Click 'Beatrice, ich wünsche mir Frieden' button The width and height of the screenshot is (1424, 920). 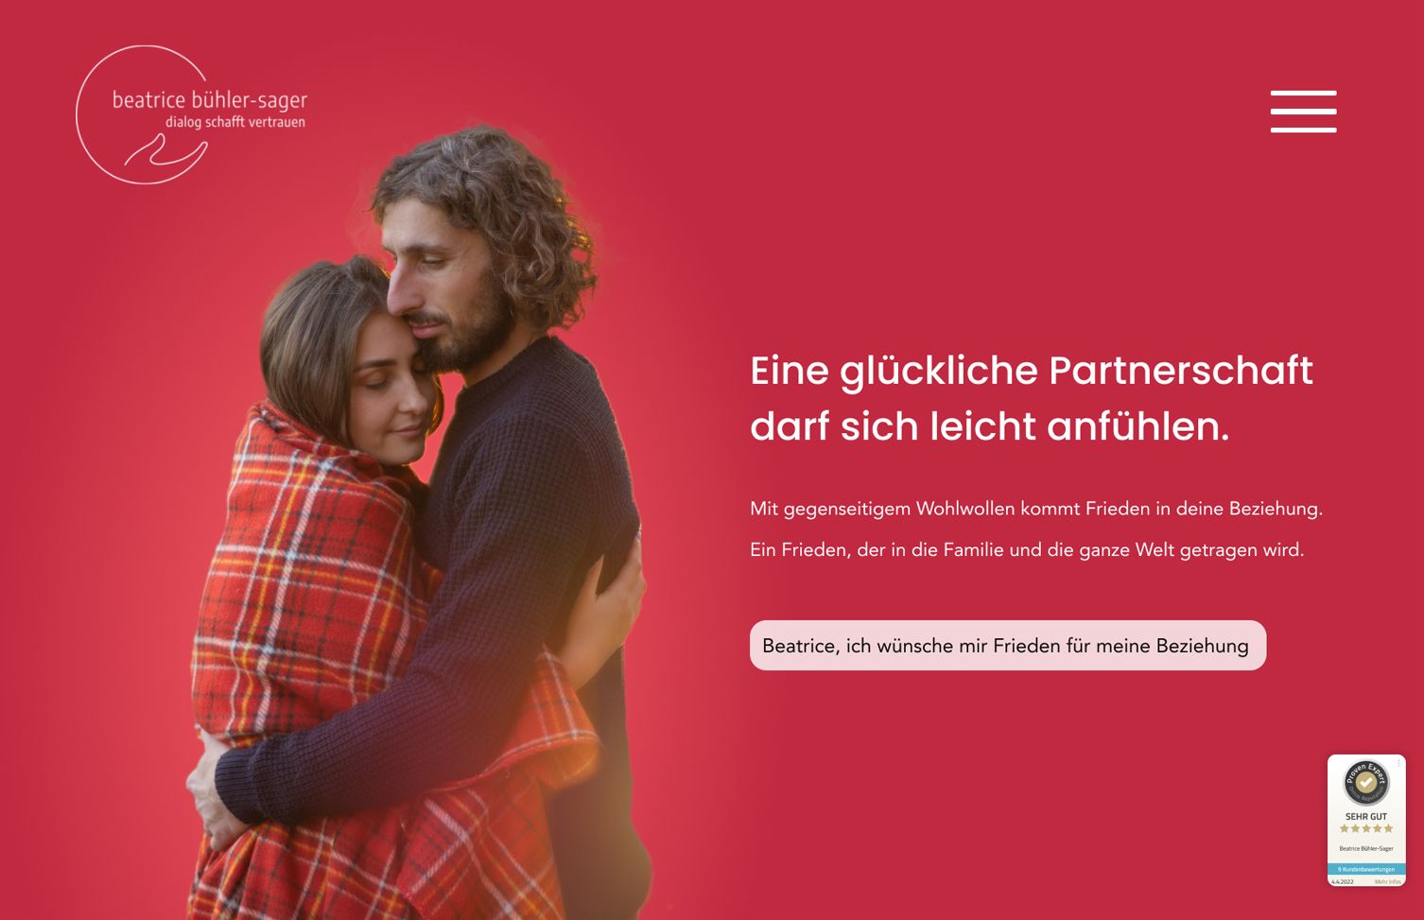(x=1008, y=646)
